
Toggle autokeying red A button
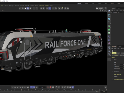(50, 87)
